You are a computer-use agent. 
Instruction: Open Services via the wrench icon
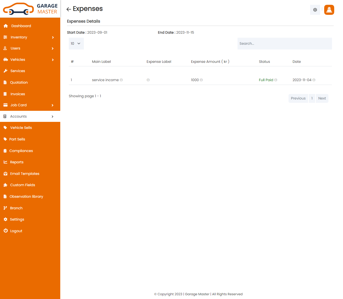6,71
